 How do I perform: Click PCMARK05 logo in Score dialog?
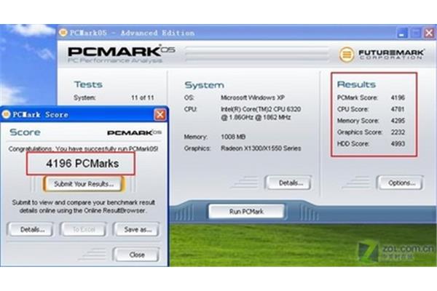(x=134, y=132)
